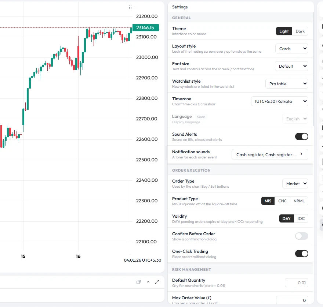Click the 23000.00 price axis label

tap(147, 57)
